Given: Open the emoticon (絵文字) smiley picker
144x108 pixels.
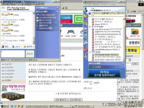Looking at the screenshot, I should click(29, 47).
